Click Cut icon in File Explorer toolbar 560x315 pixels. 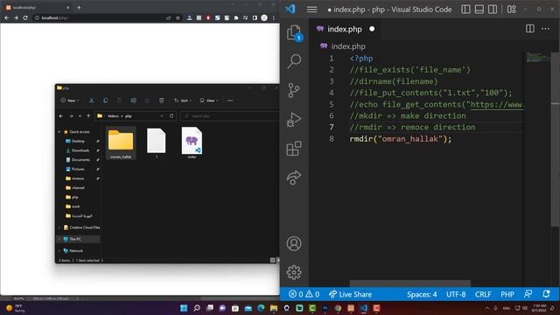[x=91, y=101]
